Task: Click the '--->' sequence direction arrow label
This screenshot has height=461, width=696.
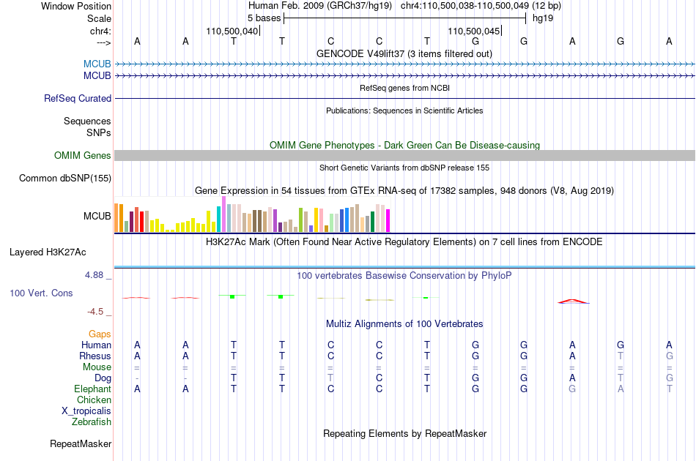Action: click(x=104, y=42)
